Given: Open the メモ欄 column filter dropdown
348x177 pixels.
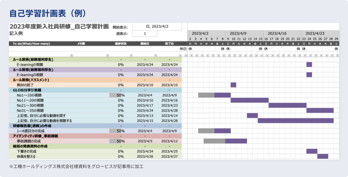Looking at the screenshot, I should pyautogui.click(x=108, y=55).
